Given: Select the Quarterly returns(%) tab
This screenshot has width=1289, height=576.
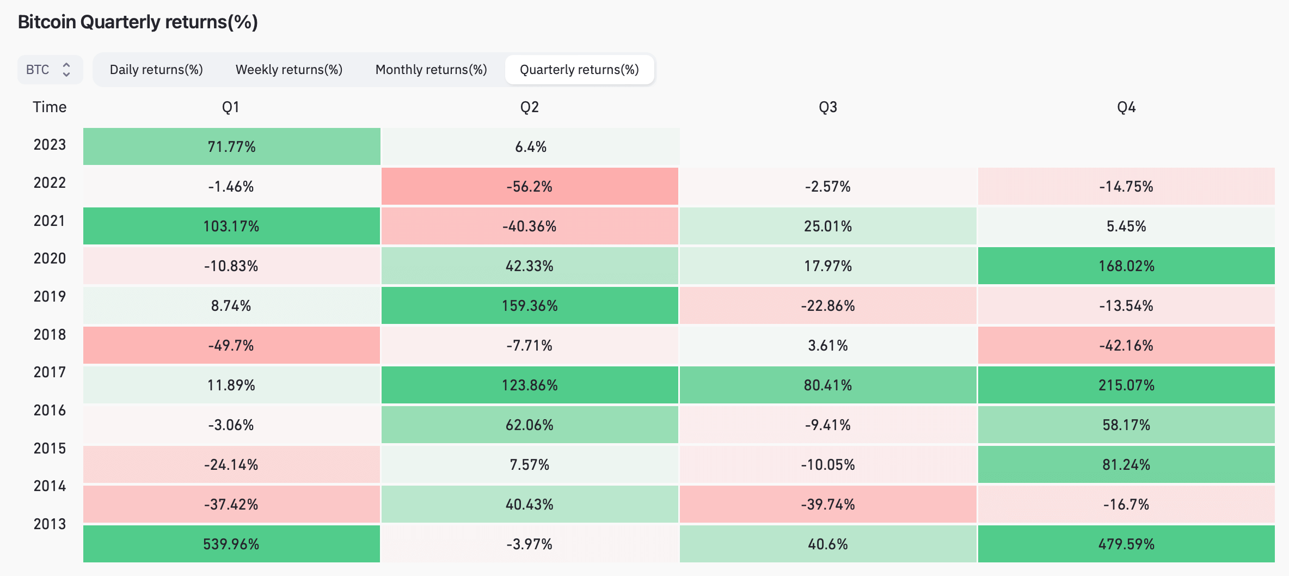Looking at the screenshot, I should [x=579, y=70].
